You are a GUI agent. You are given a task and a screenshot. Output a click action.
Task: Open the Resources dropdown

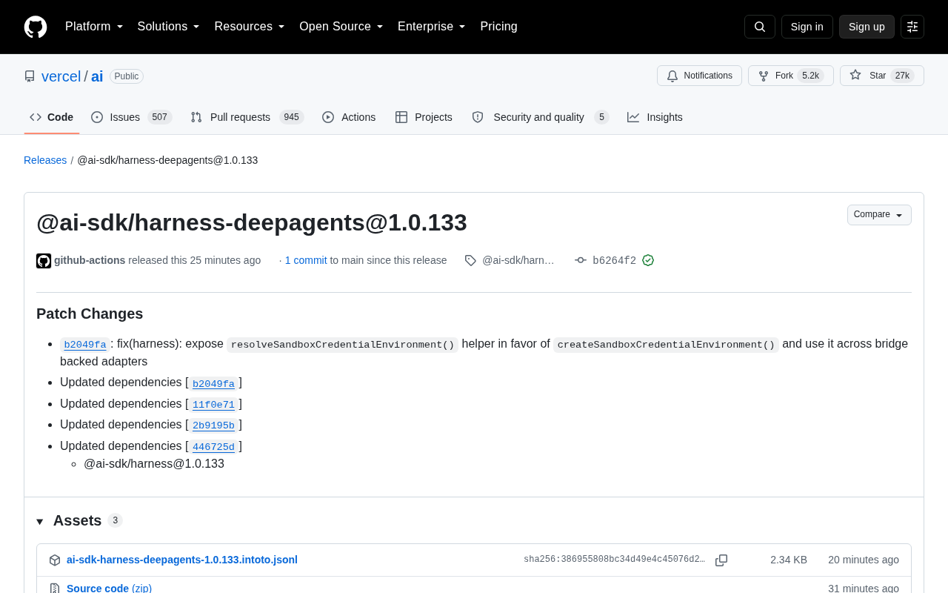[250, 27]
